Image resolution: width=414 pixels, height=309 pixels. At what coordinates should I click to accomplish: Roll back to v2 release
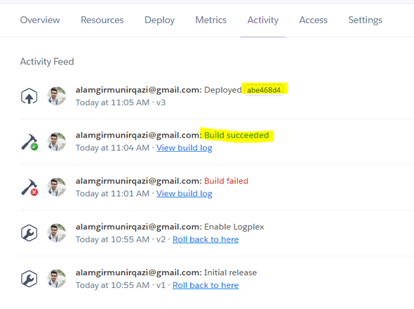coord(206,239)
